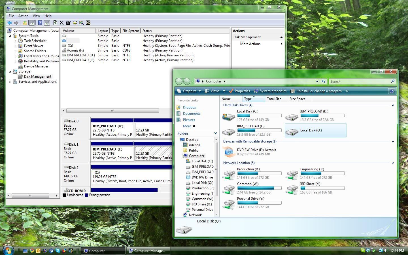
Task: Expand the Event Viewer tree node
Action: coord(16,46)
